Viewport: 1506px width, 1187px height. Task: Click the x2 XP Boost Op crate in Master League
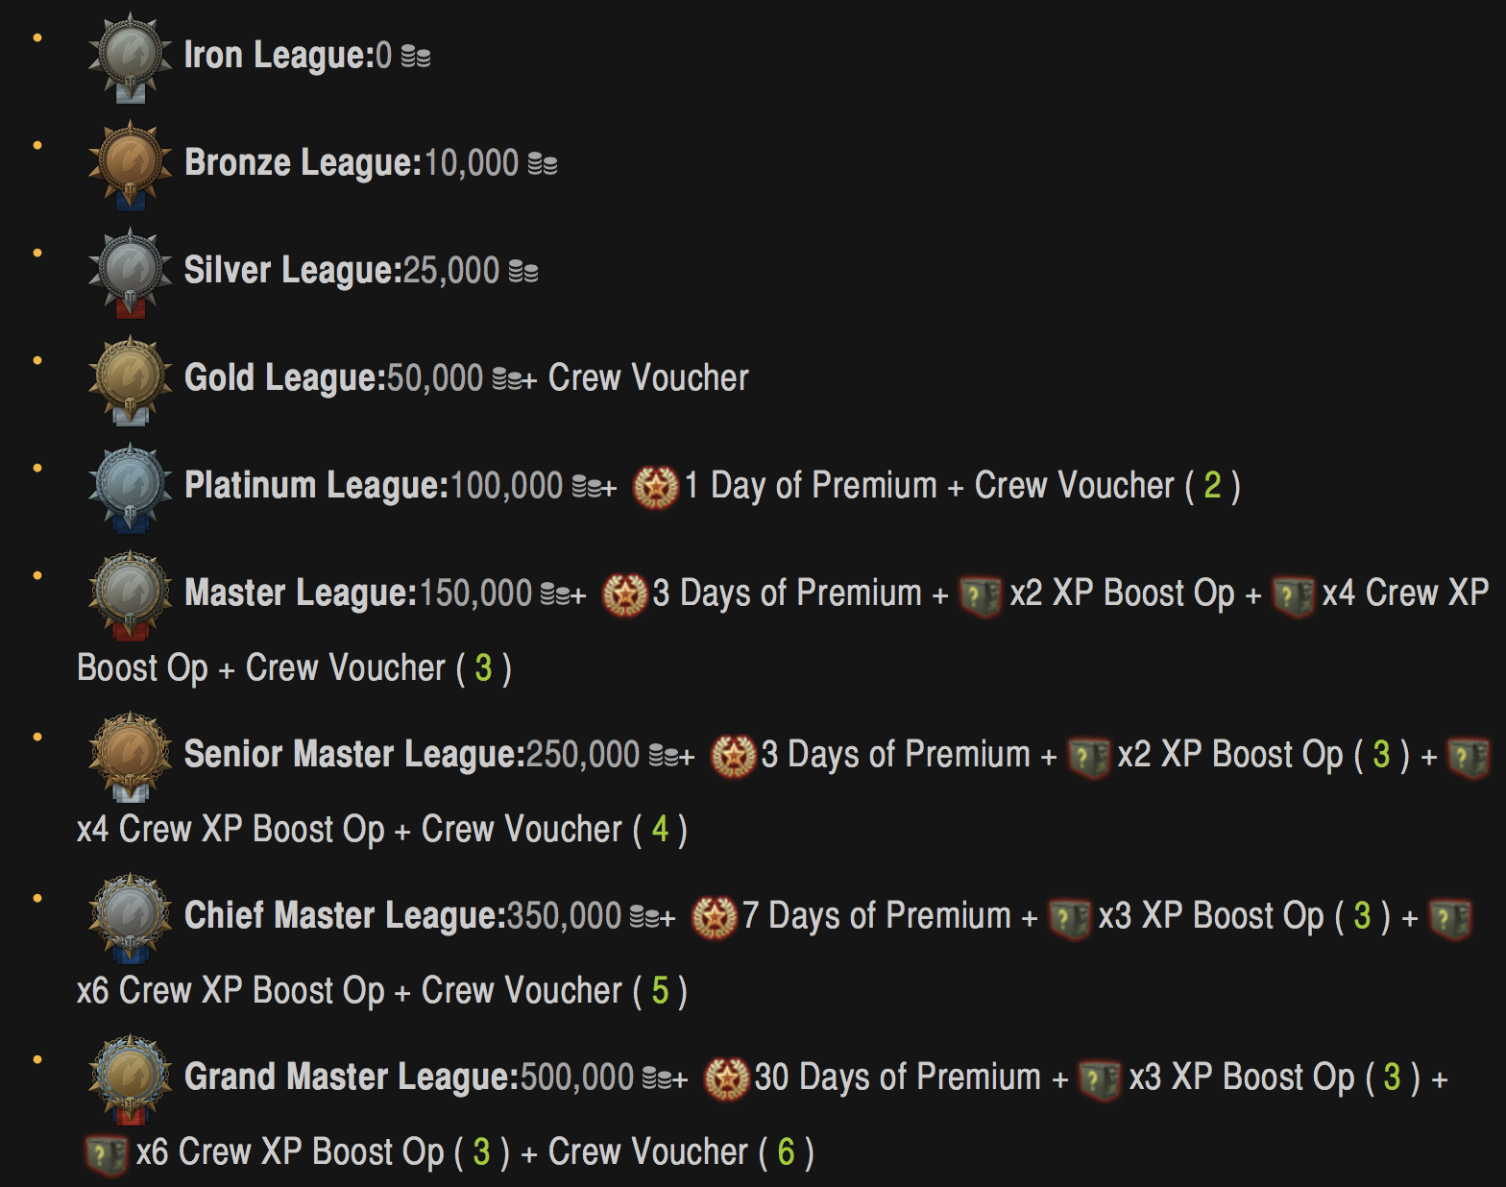(x=981, y=595)
